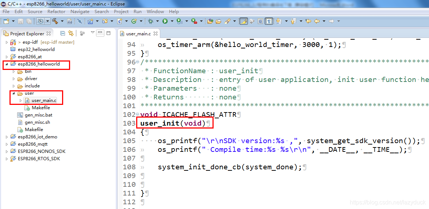Collapse the comment fold at line 96
Viewport: 429px width, 209px height.
point(138,62)
